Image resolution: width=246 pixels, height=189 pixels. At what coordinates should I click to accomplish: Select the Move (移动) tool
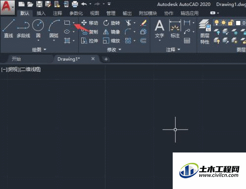pyautogui.click(x=90, y=23)
